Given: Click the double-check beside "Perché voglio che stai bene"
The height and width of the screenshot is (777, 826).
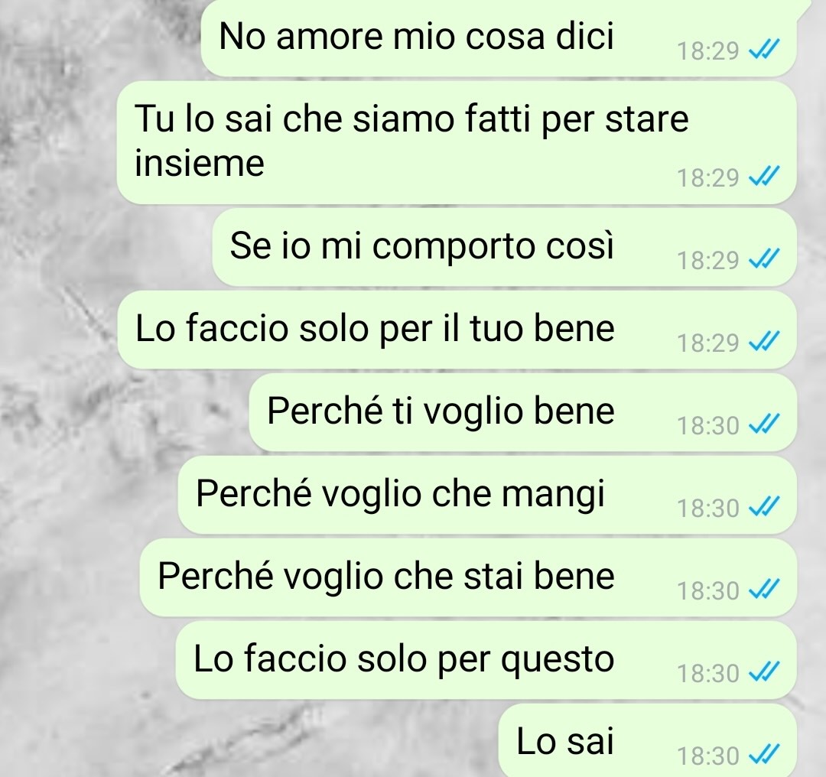Looking at the screenshot, I should pyautogui.click(x=763, y=589).
